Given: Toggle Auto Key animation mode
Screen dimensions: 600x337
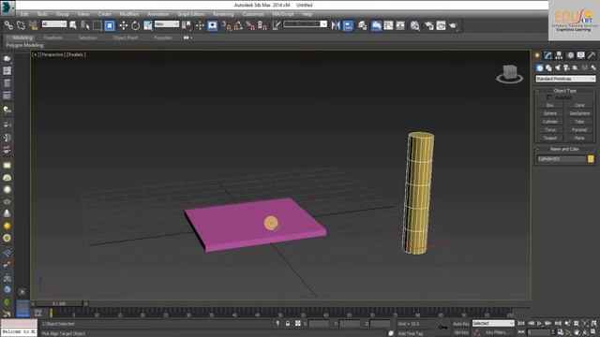Looking at the screenshot, I should click(x=460, y=324).
